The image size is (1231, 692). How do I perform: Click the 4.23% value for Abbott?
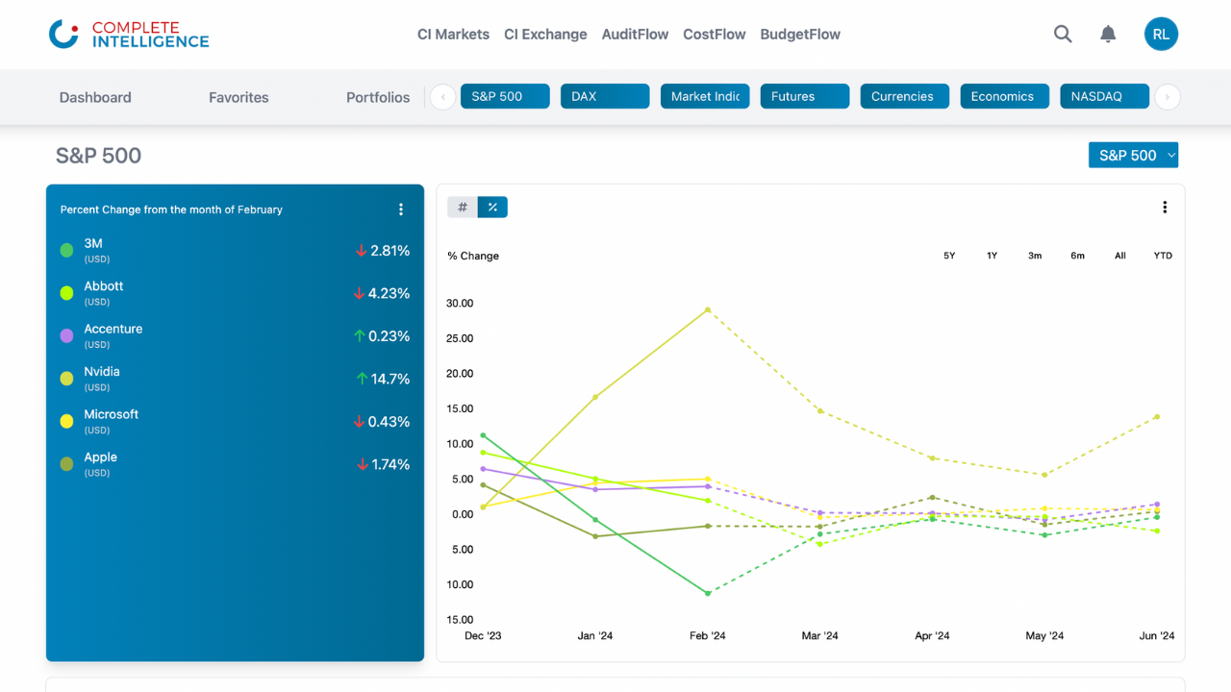(x=389, y=293)
